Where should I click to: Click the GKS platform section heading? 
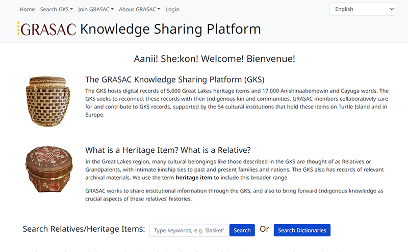click(174, 79)
